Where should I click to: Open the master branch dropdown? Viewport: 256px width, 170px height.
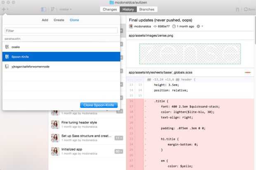point(65,9)
